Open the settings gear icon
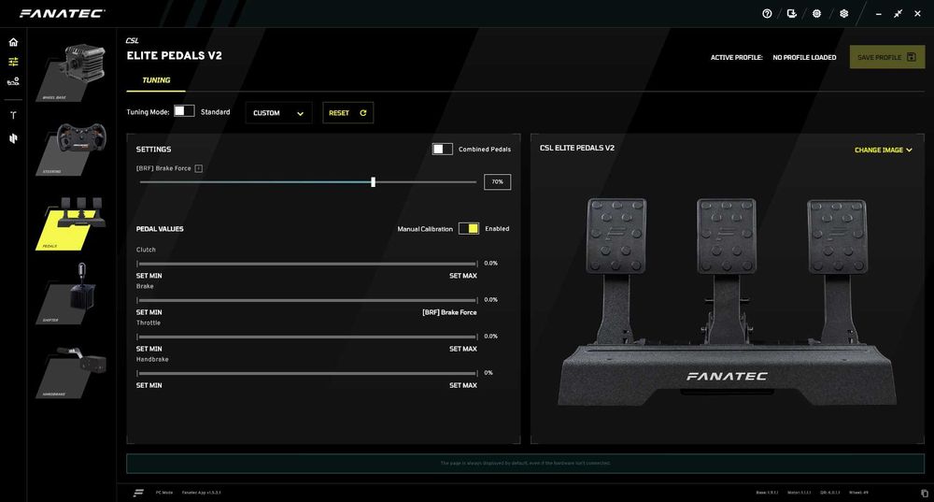This screenshot has height=502, width=934. click(x=844, y=13)
